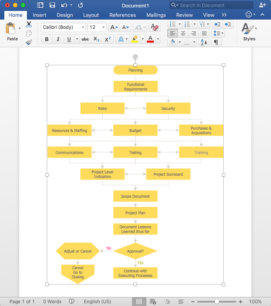This screenshot has width=271, height=306.
Task: Click the Undo arrow
Action: pyautogui.click(x=64, y=5)
